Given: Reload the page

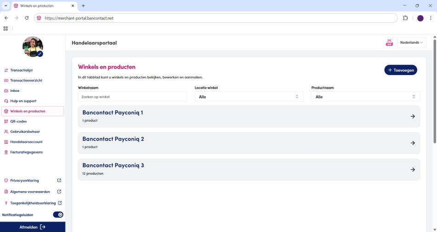Looking at the screenshot, I should point(27,18).
